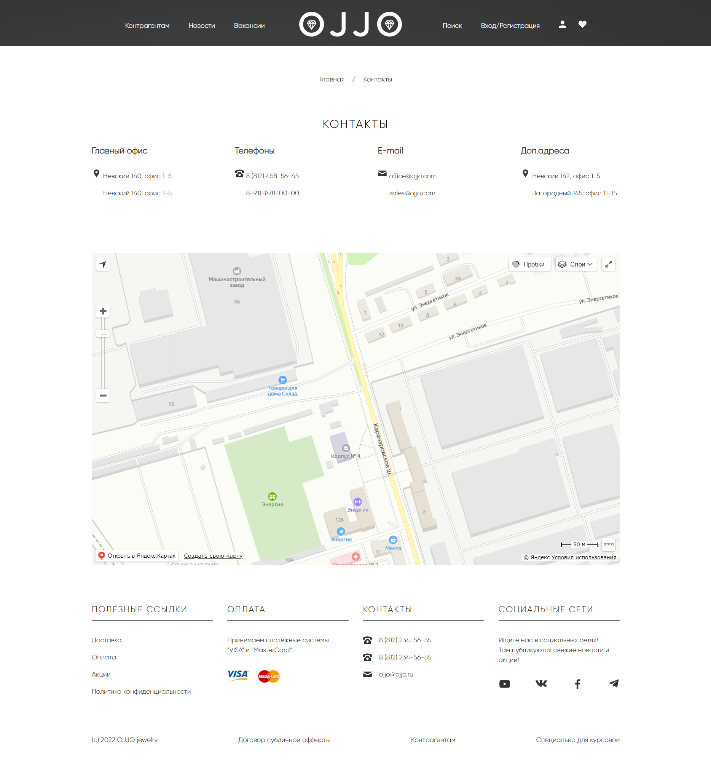
Task: Open the Telegram social link
Action: click(614, 683)
